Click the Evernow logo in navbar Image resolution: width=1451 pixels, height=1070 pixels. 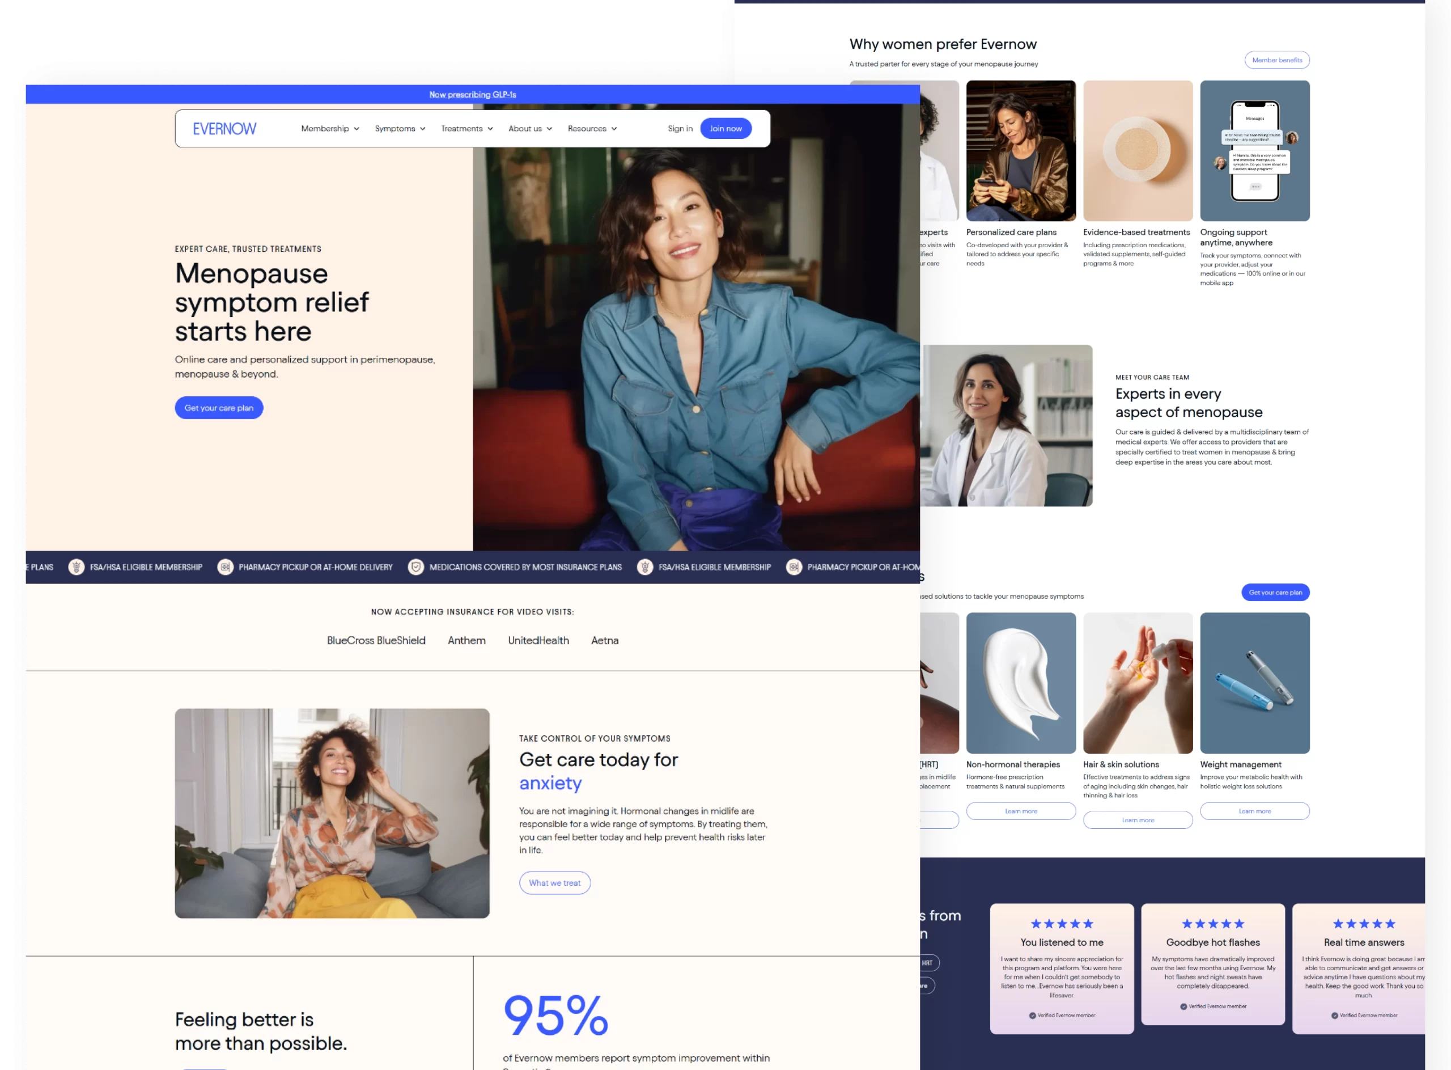point(224,129)
